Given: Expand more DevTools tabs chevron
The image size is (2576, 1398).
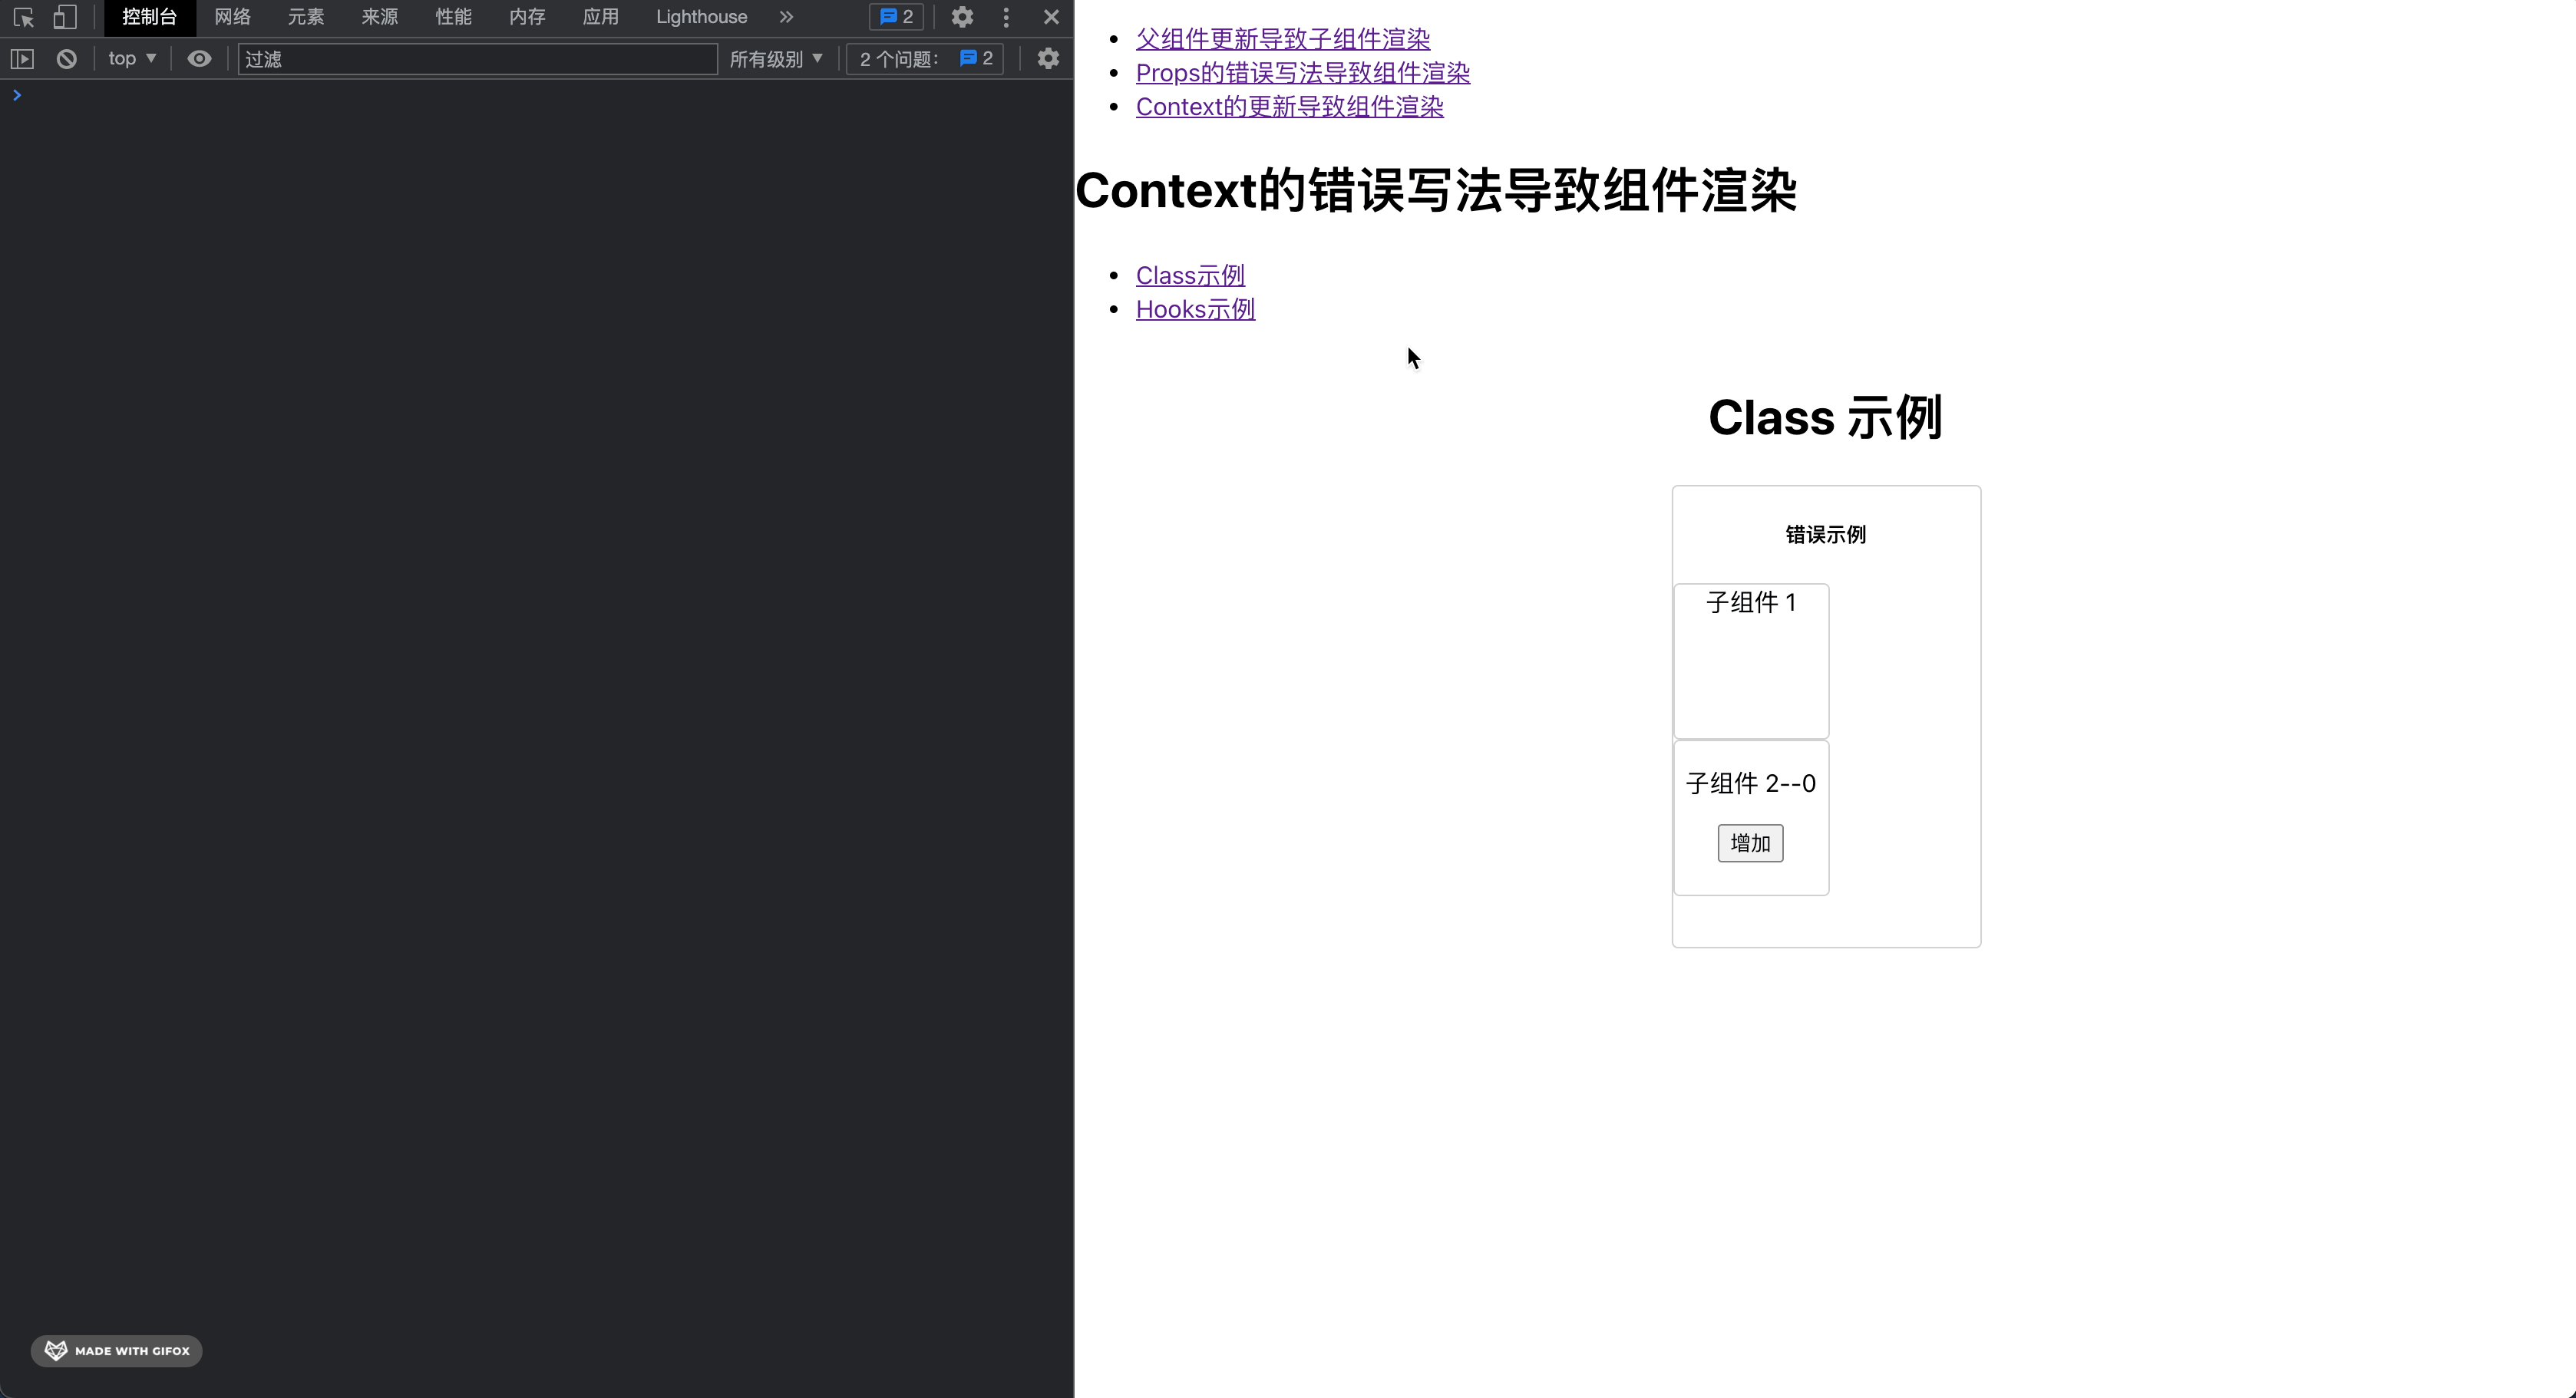Looking at the screenshot, I should [x=786, y=17].
